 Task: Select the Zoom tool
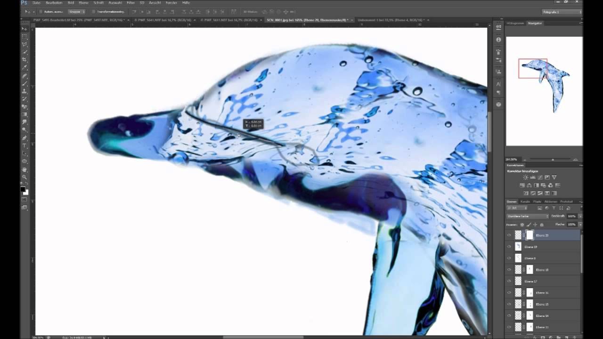pos(24,177)
